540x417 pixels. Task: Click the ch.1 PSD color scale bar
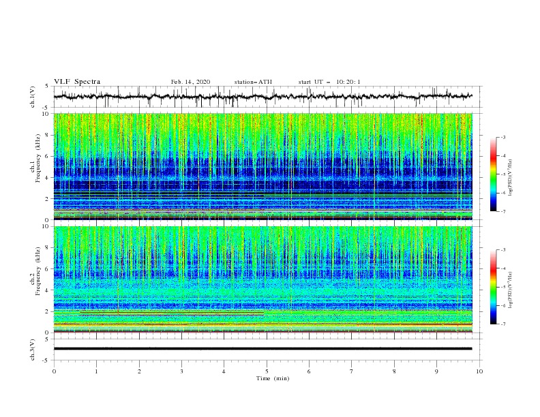tap(493, 174)
